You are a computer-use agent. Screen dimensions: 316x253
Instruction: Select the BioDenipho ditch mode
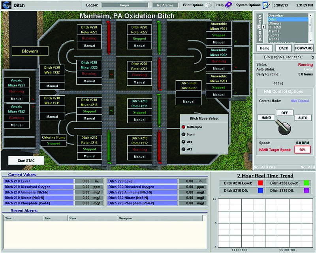183,127
